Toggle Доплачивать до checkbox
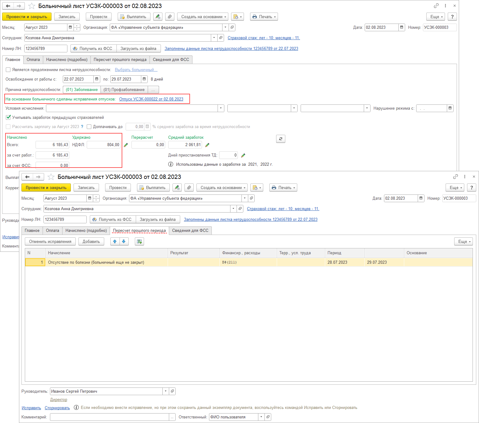 tap(89, 127)
